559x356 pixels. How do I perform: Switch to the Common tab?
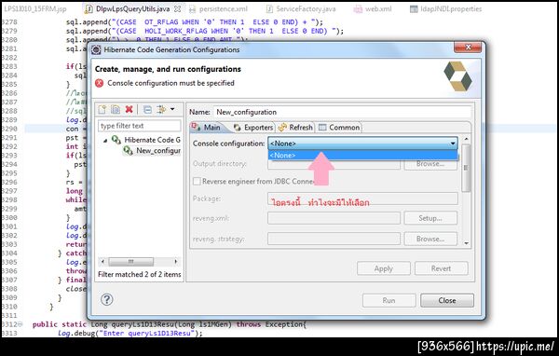pyautogui.click(x=339, y=128)
